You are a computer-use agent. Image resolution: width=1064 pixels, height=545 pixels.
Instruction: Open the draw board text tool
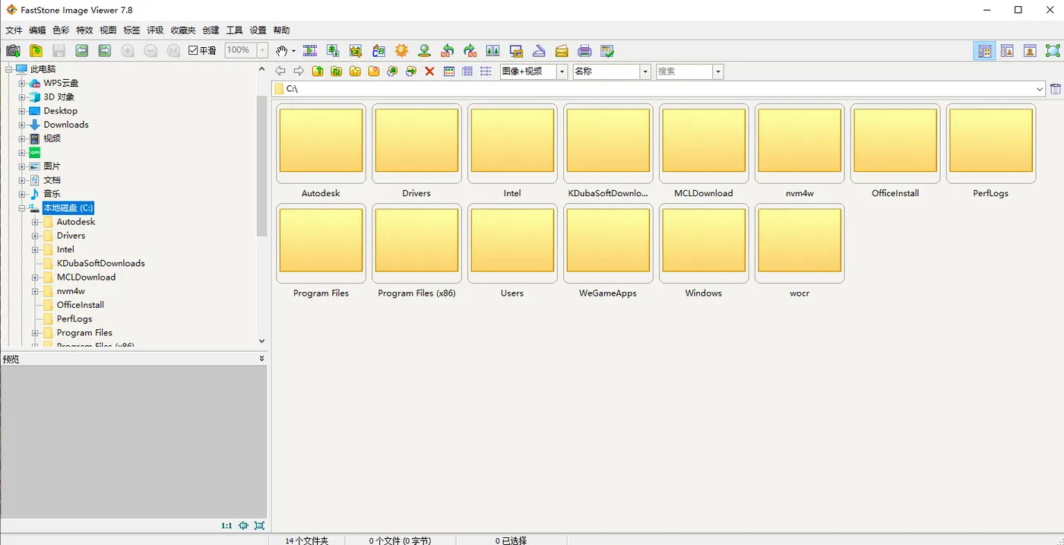tap(378, 51)
